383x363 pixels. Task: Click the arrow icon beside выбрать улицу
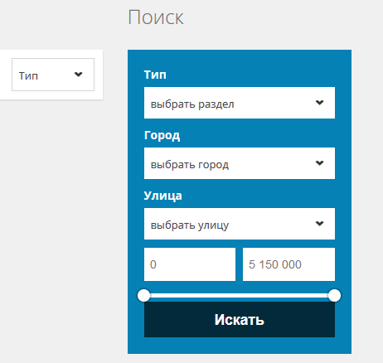(320, 224)
